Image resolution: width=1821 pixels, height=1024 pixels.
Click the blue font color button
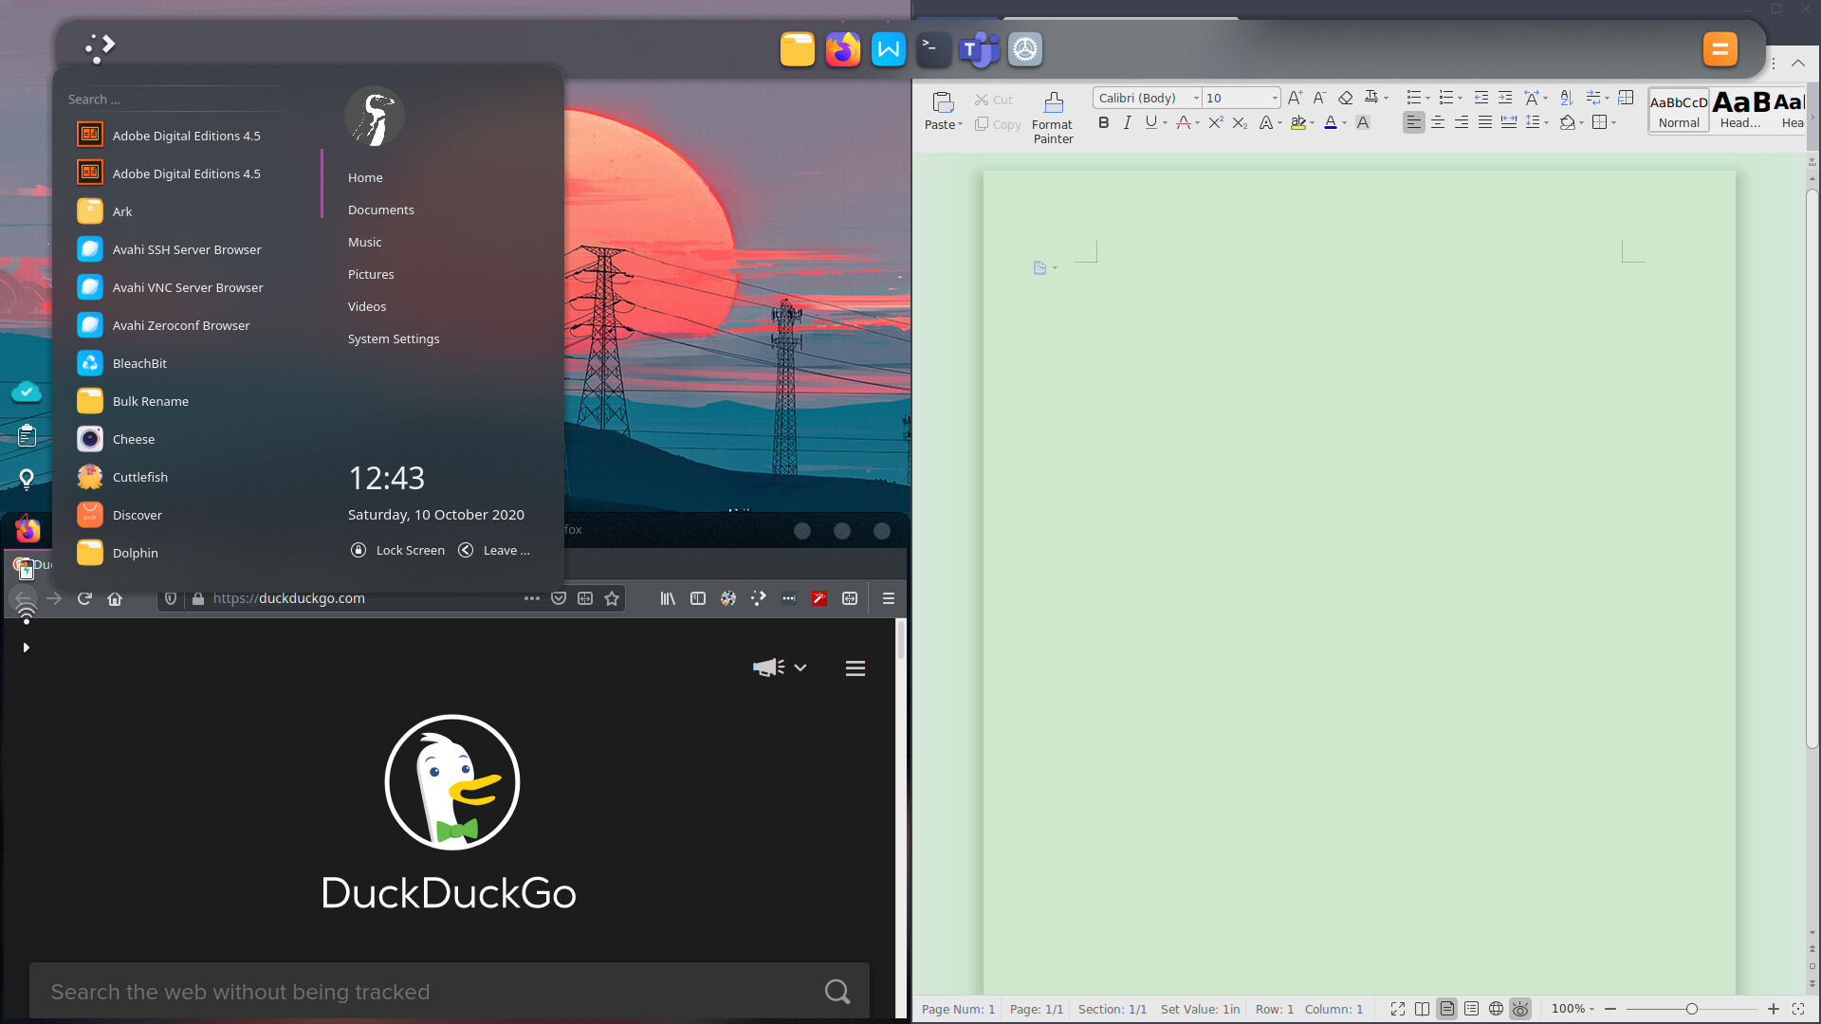pos(1331,122)
